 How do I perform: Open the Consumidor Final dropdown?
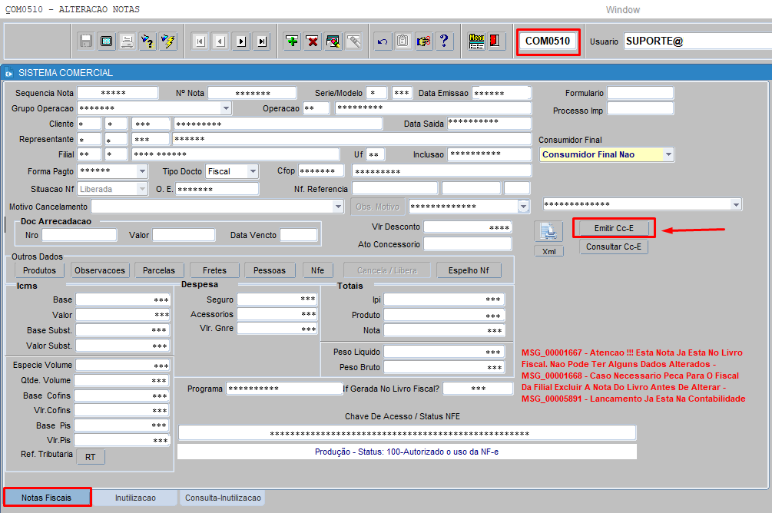[x=668, y=154]
